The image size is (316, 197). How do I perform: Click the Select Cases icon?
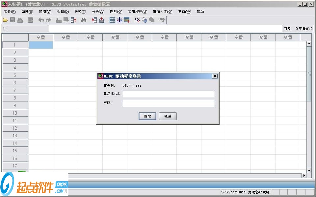pos(127,20)
